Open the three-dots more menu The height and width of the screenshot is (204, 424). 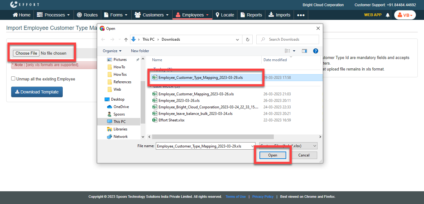300,15
